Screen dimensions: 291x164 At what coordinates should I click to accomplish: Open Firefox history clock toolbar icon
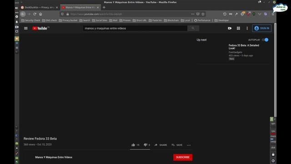point(225,14)
